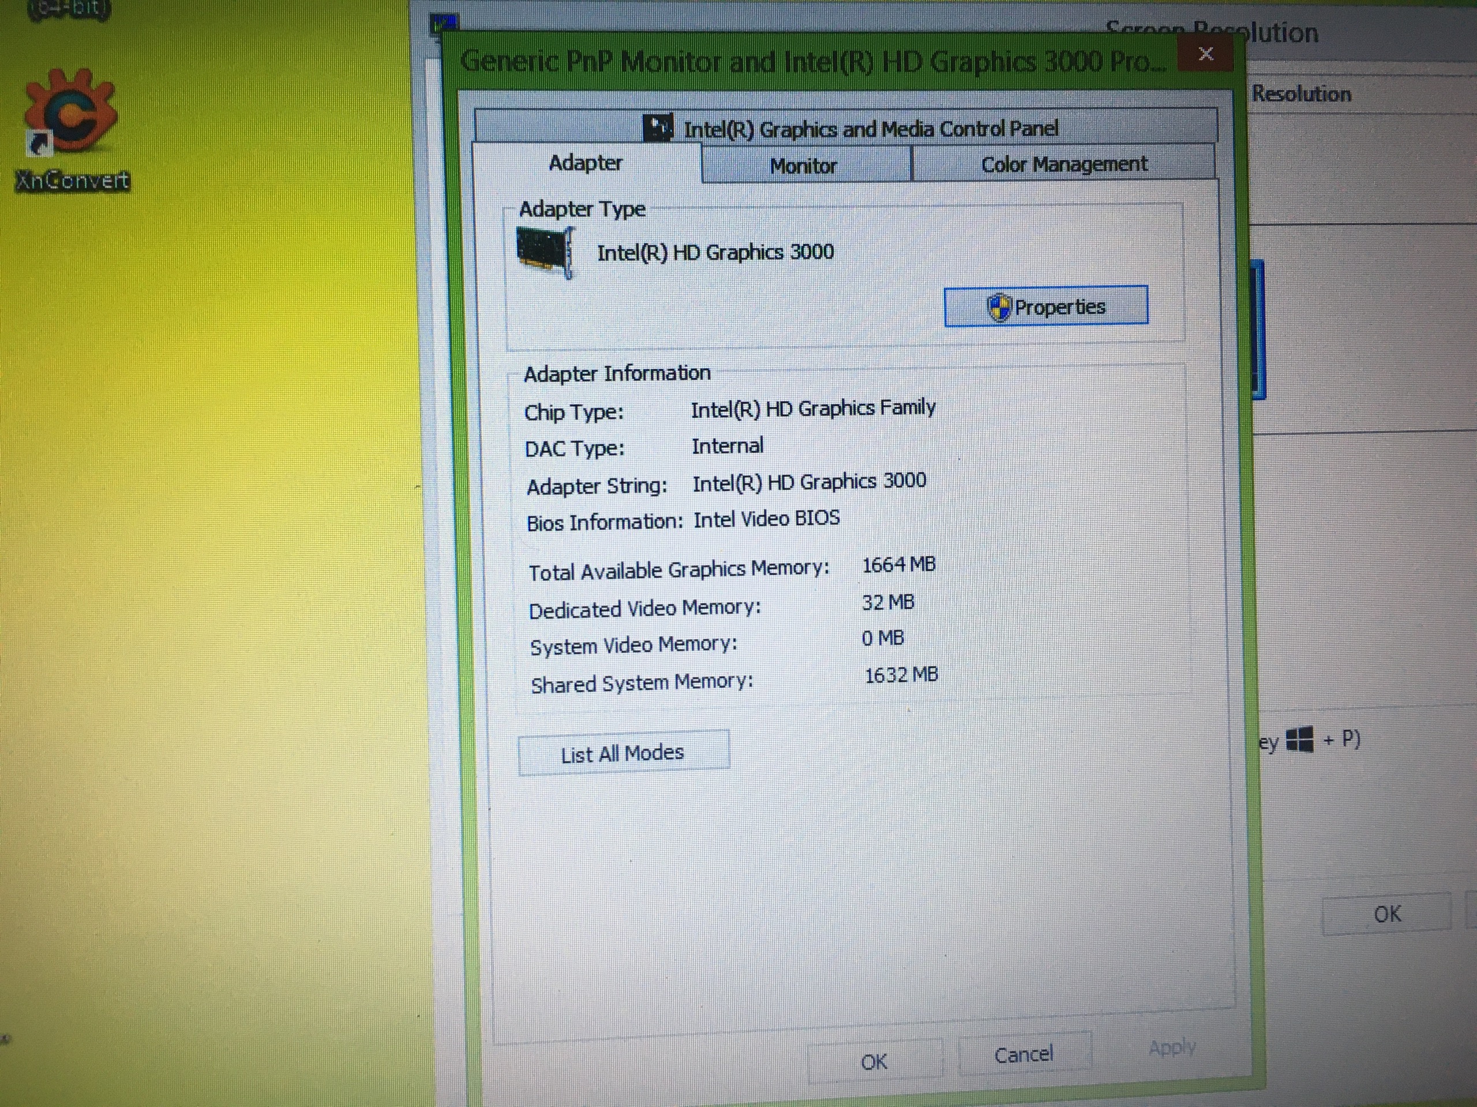Select the partially visible 64-bit desktop shortcut
This screenshot has width=1477, height=1107.
[x=69, y=9]
